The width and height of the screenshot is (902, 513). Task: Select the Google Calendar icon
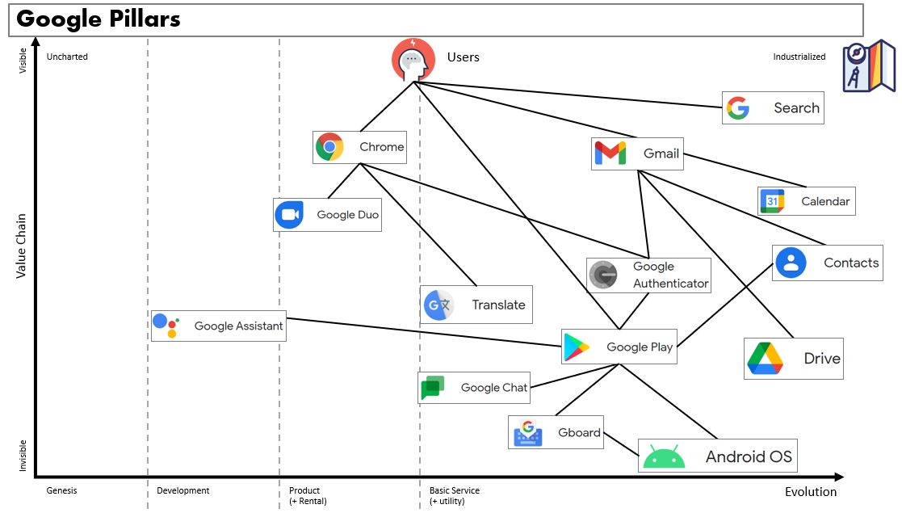(x=772, y=201)
